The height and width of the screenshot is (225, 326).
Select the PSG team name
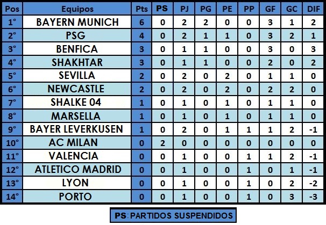tap(77, 35)
